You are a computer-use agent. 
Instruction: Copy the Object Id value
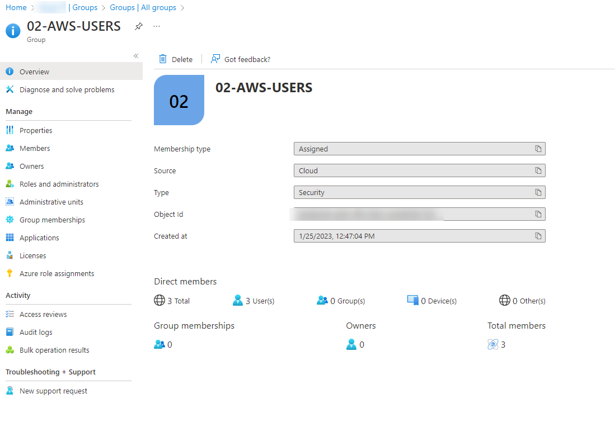point(538,214)
